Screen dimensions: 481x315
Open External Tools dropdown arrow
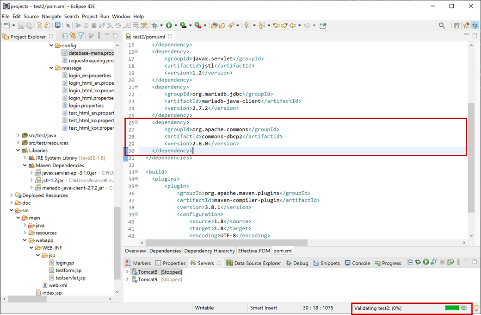(205, 25)
